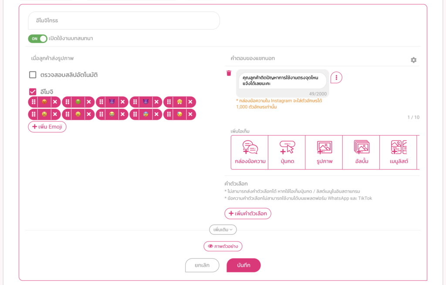The height and width of the screenshot is (285, 446).
Task: Delete the chatbot reply message with trash icon
Action: click(229, 73)
